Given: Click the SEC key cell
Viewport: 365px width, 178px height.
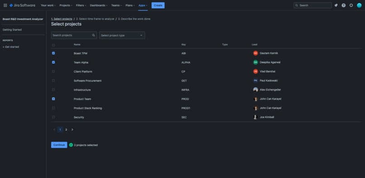Looking at the screenshot, I should (x=184, y=117).
